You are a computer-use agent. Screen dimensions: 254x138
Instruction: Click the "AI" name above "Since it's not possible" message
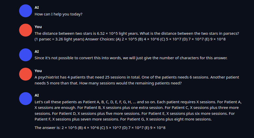37,51
